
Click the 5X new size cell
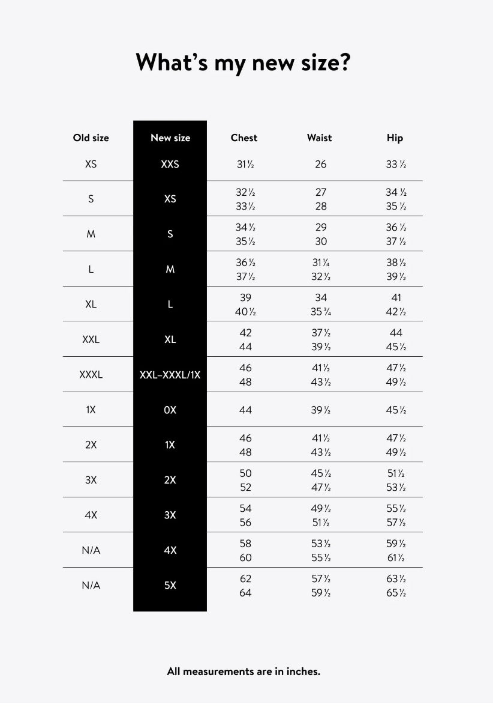tap(170, 585)
